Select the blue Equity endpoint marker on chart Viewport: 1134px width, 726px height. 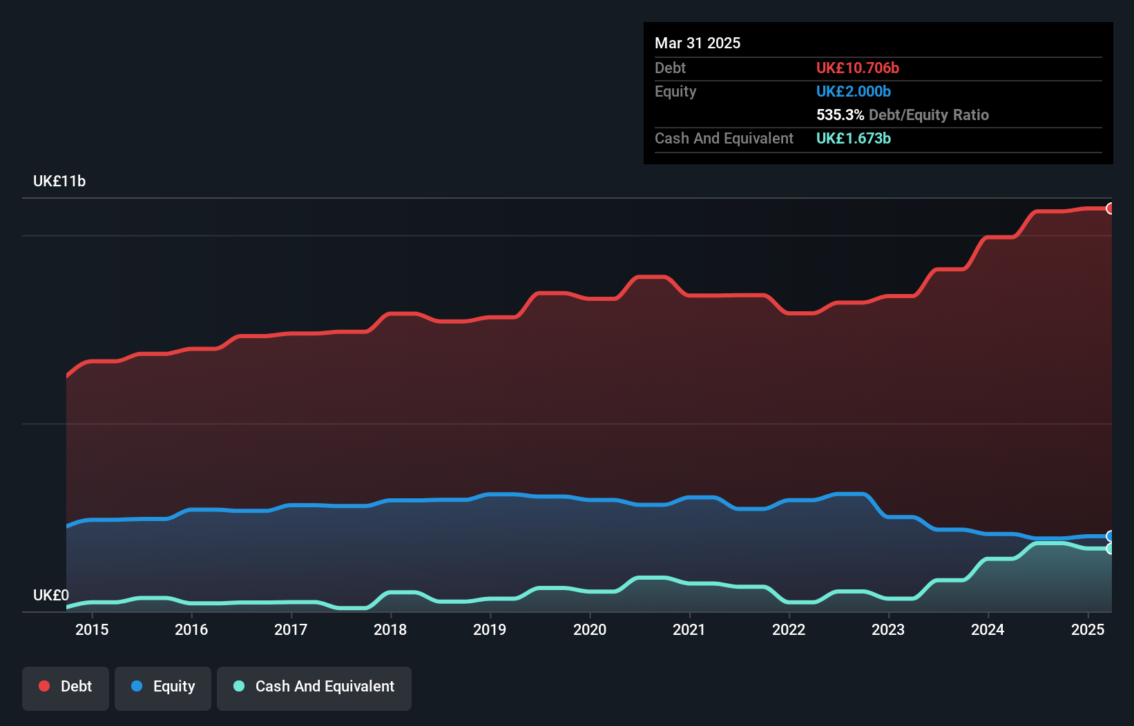[x=1111, y=536]
